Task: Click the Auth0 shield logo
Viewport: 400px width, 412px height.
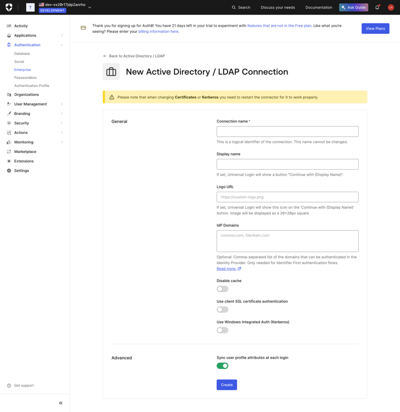Action: [7, 7]
